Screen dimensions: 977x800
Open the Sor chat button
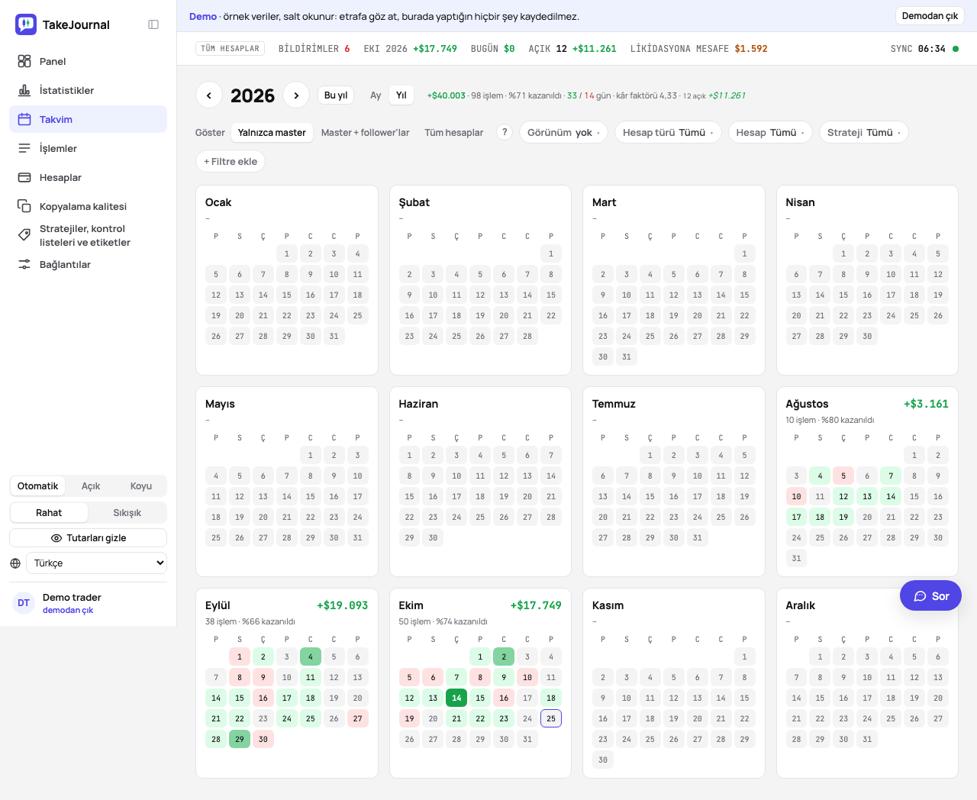pos(930,596)
